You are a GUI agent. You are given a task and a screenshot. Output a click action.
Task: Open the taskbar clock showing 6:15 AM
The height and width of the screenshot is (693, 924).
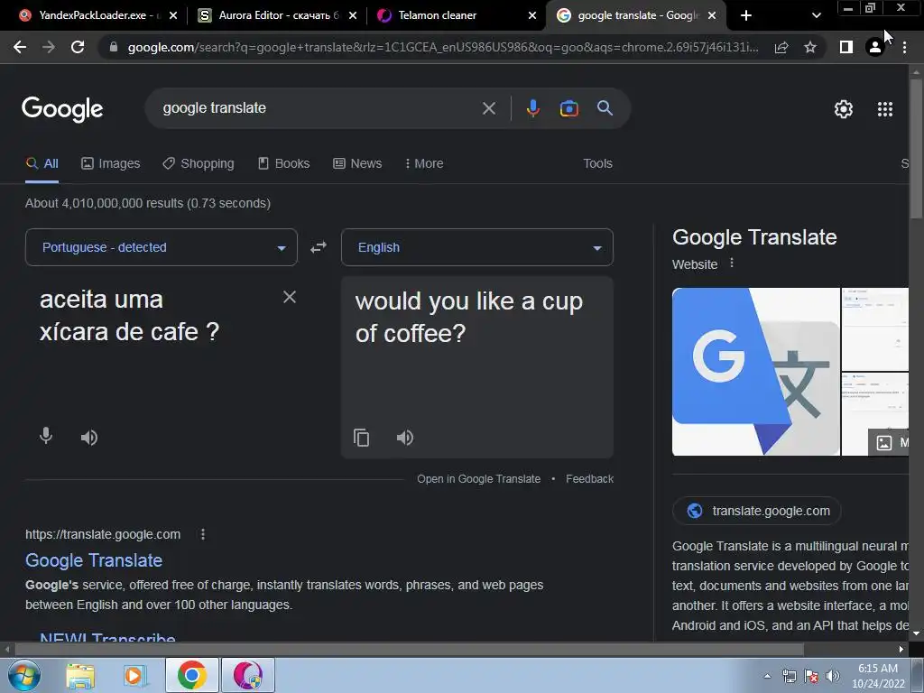878,676
